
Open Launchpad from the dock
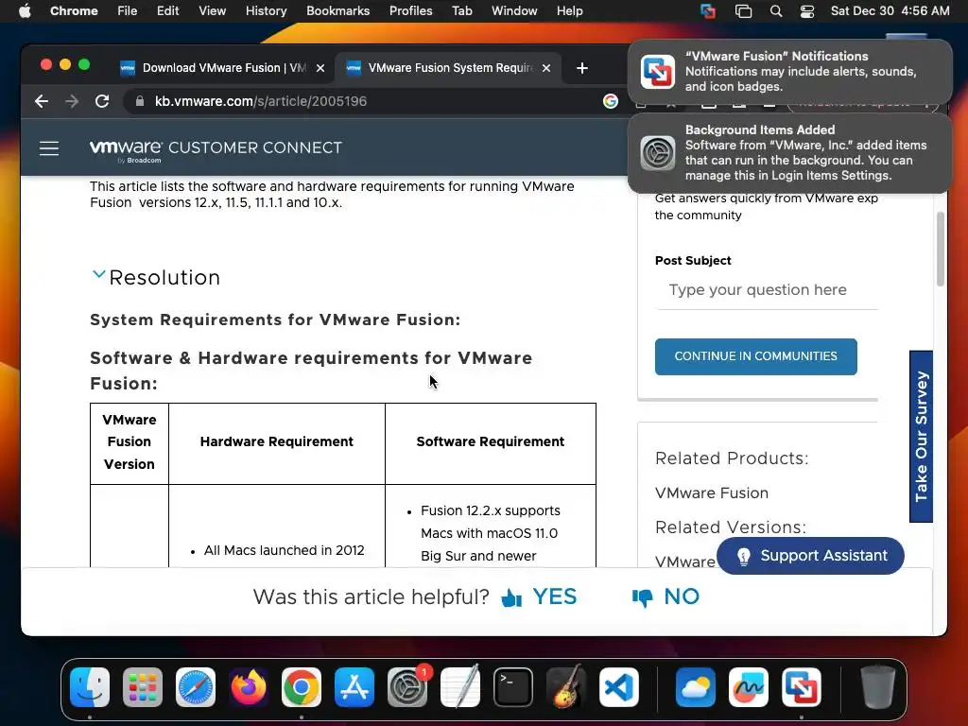143,686
